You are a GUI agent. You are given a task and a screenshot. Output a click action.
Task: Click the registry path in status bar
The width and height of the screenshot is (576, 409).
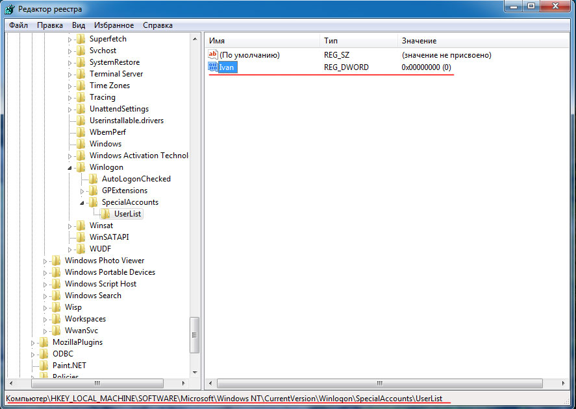[x=224, y=399]
